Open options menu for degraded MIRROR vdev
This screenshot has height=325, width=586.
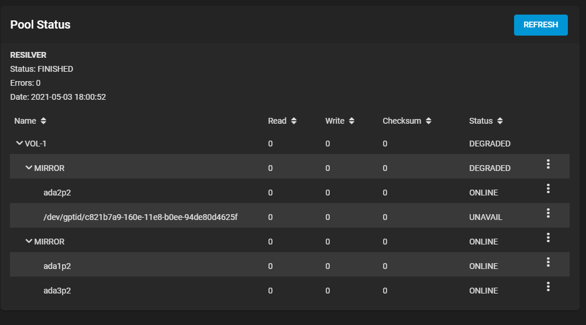[548, 164]
